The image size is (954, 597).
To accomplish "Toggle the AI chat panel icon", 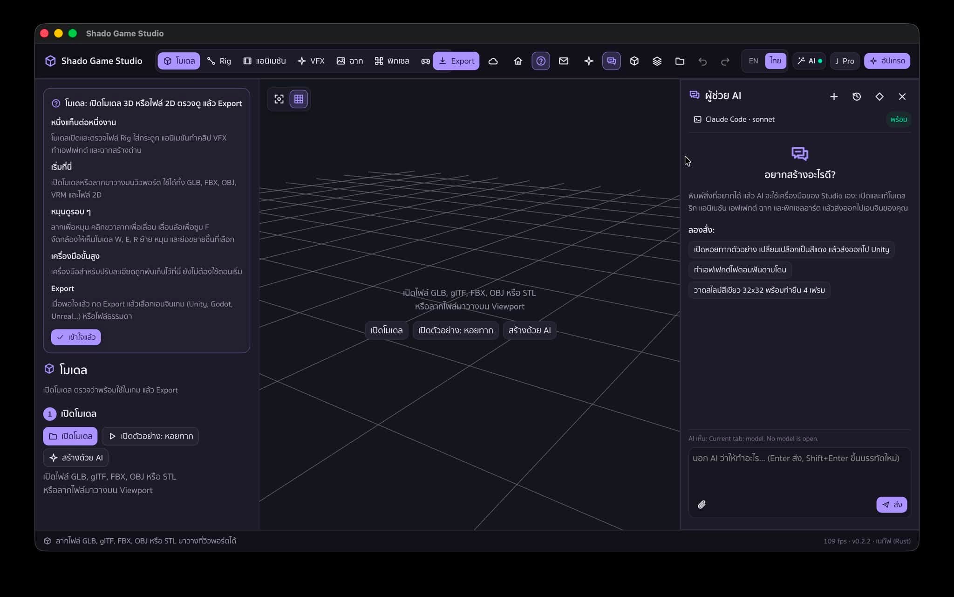I will [612, 61].
